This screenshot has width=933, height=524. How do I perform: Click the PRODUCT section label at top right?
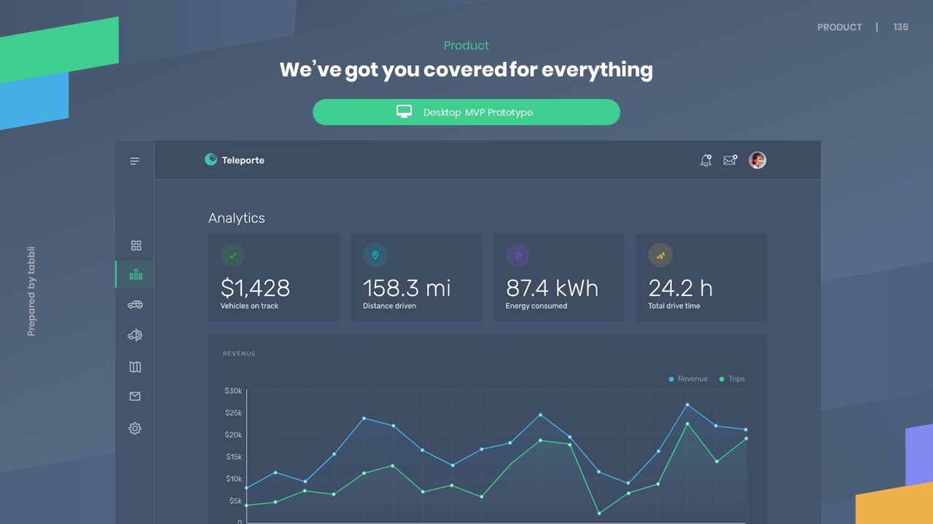click(x=840, y=27)
